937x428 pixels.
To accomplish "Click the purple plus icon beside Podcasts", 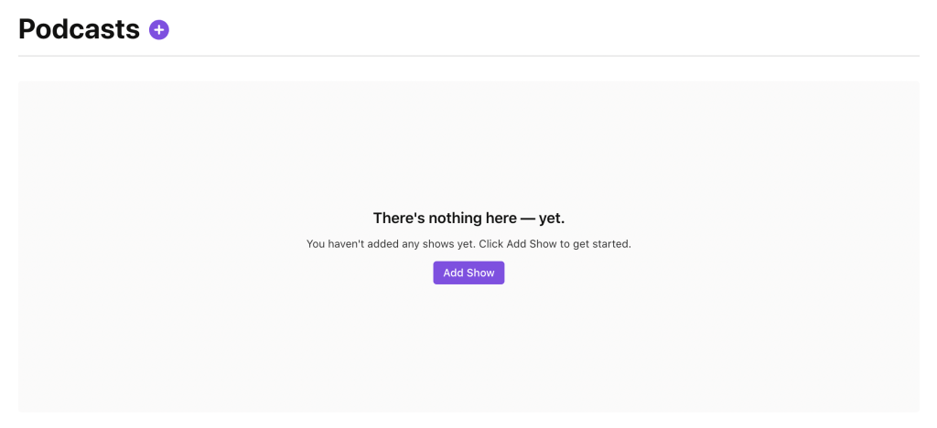I will point(159,30).
